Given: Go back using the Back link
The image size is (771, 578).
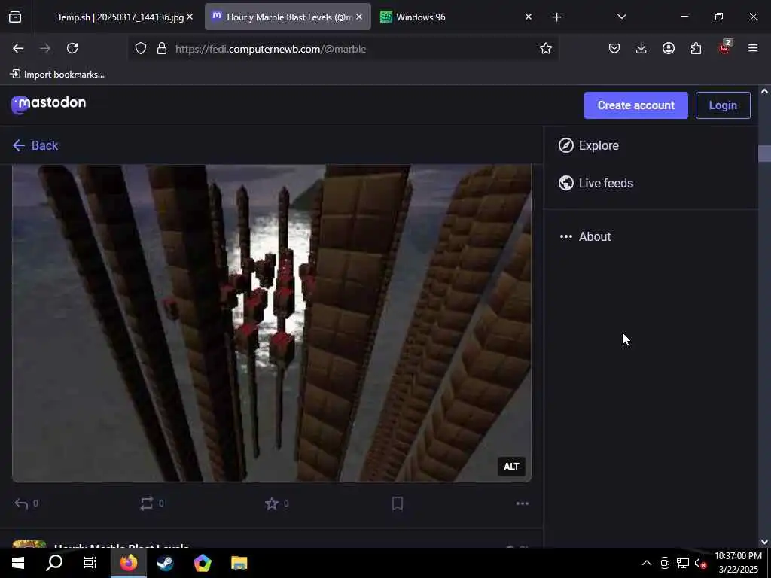Looking at the screenshot, I should click(35, 145).
